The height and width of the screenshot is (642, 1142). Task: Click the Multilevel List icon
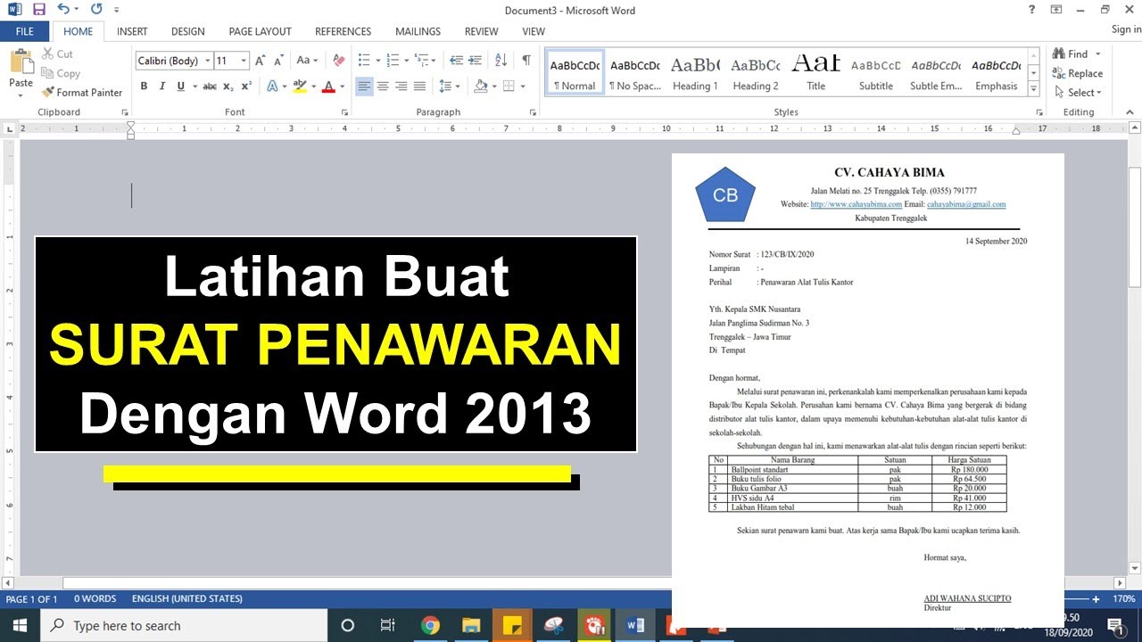point(423,61)
